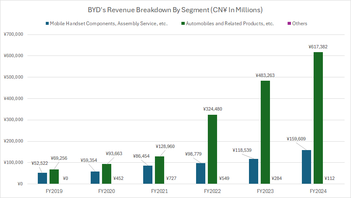Select the FY2022 green automobiles bar
The image size is (351, 198).
(x=212, y=149)
